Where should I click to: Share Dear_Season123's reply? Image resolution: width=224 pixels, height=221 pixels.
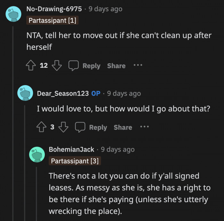(x=123, y=127)
